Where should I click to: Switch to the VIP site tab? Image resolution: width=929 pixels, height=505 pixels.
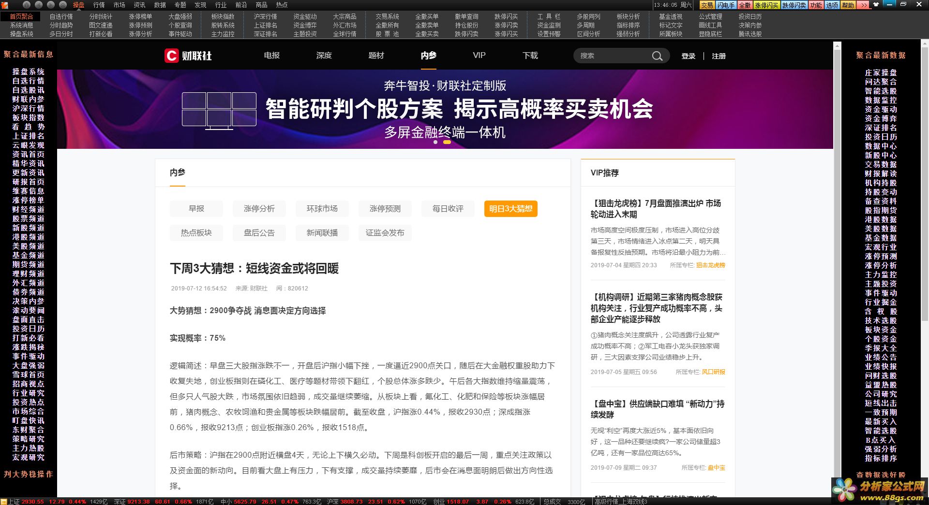pos(479,56)
